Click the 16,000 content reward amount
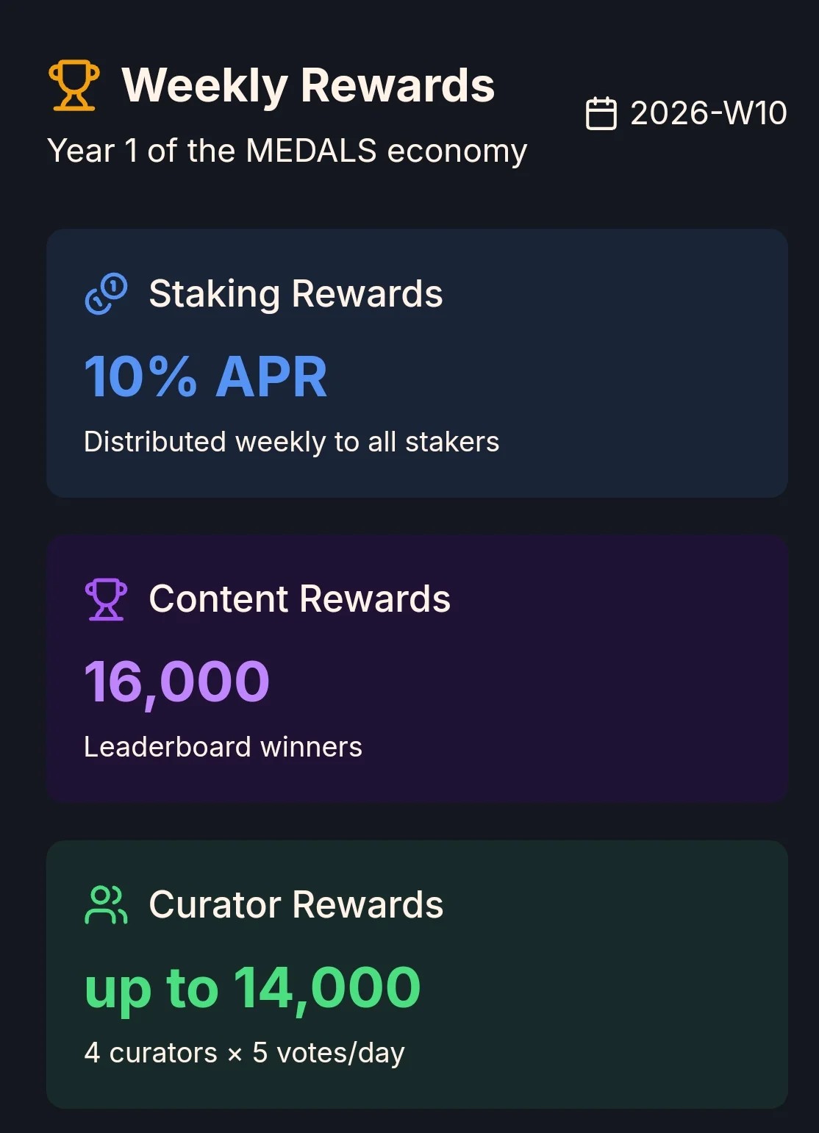This screenshot has height=1133, width=819. tap(177, 682)
